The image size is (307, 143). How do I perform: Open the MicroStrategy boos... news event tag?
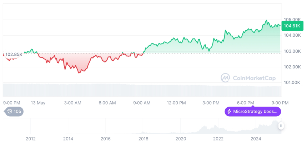(x=253, y=112)
